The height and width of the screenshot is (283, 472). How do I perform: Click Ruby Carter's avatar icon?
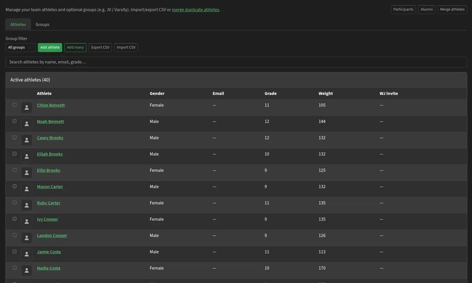(x=27, y=205)
